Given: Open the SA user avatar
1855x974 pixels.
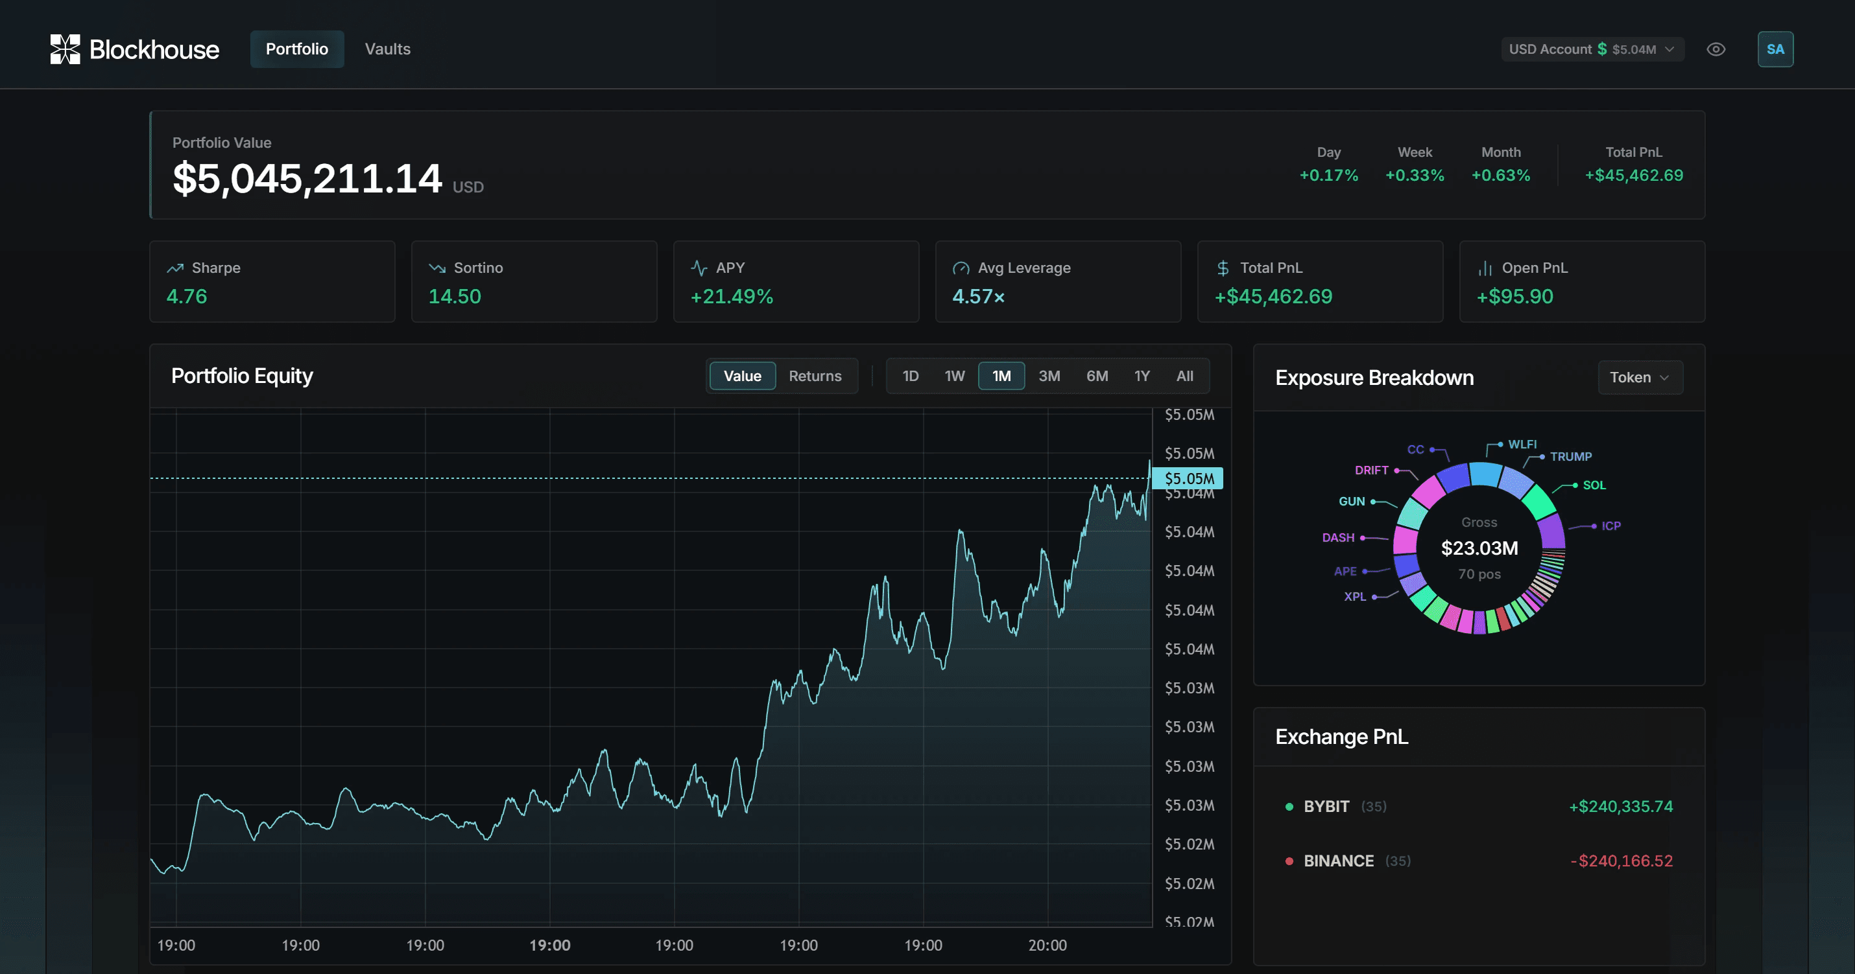Looking at the screenshot, I should [1775, 49].
